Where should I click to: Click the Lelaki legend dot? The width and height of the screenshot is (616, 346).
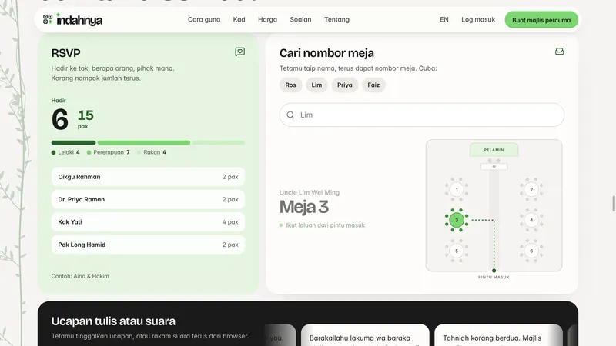tap(53, 152)
